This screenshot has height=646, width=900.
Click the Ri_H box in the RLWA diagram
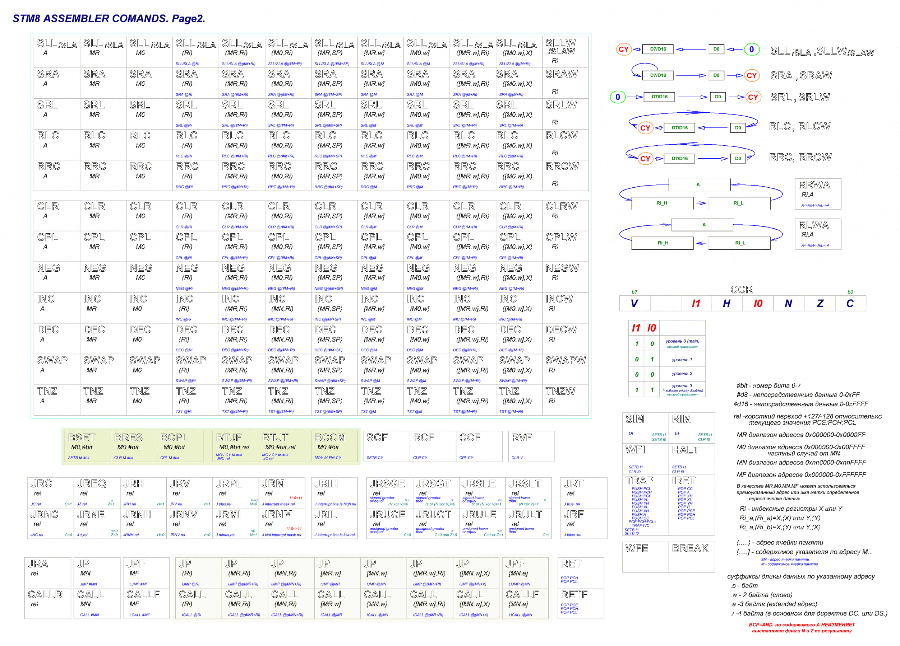tap(662, 243)
